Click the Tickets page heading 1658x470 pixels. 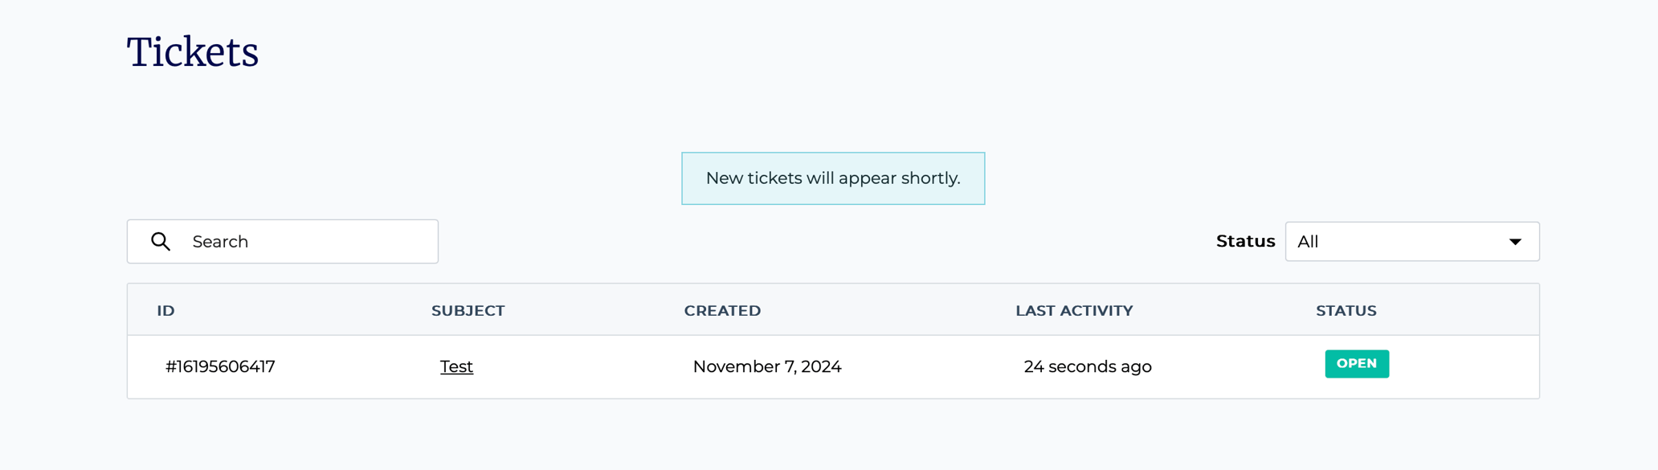coord(193,52)
